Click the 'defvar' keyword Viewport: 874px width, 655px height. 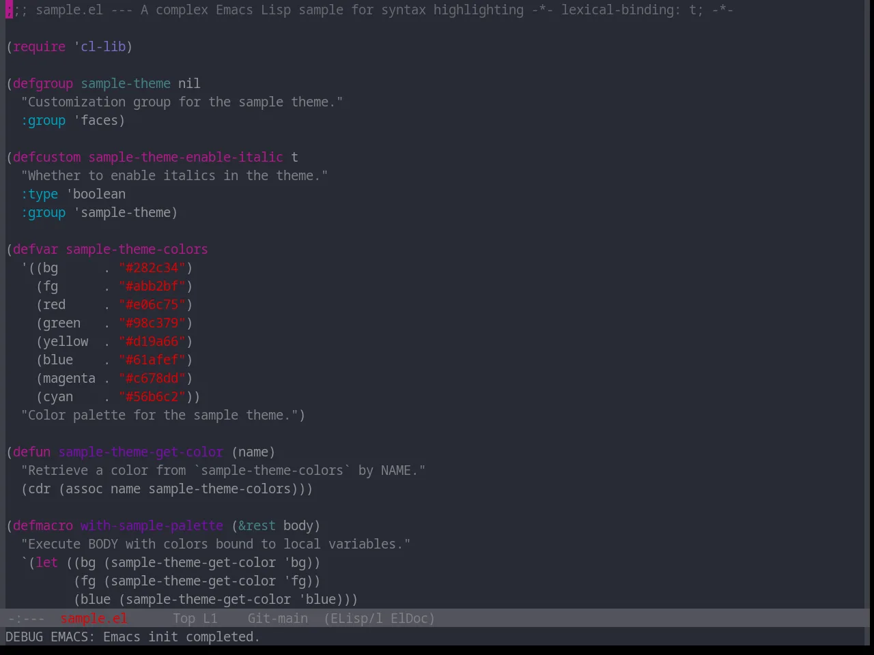click(x=36, y=249)
